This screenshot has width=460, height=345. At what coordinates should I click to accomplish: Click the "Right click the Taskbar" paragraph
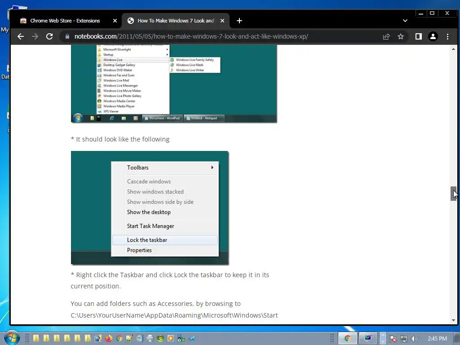[x=170, y=280]
